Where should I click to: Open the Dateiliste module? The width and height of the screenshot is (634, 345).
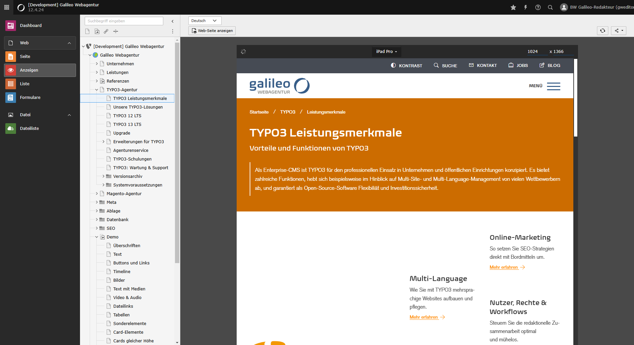click(29, 128)
